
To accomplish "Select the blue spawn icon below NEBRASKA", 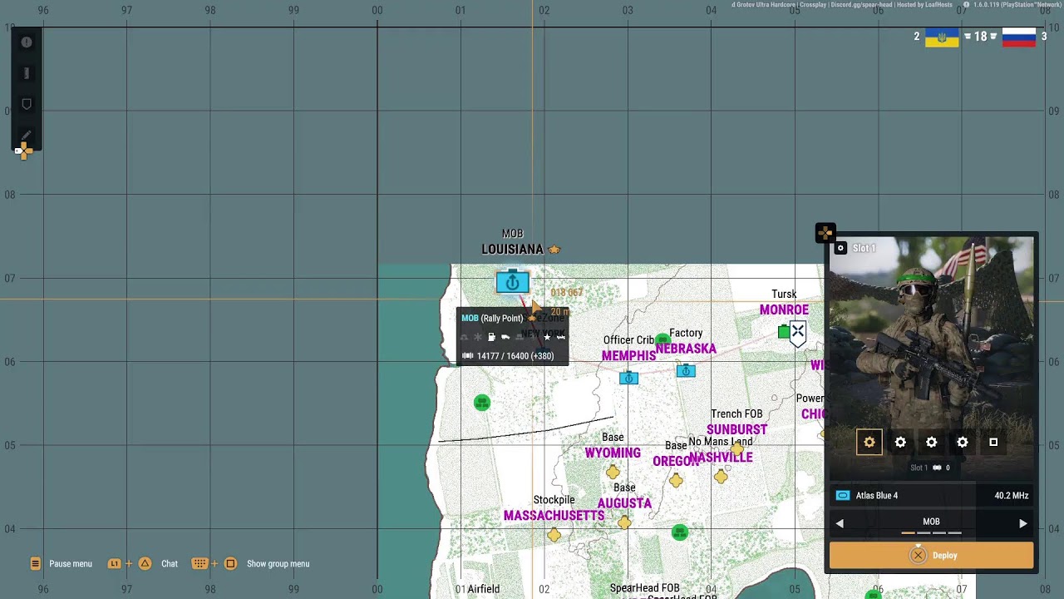I will pyautogui.click(x=686, y=371).
